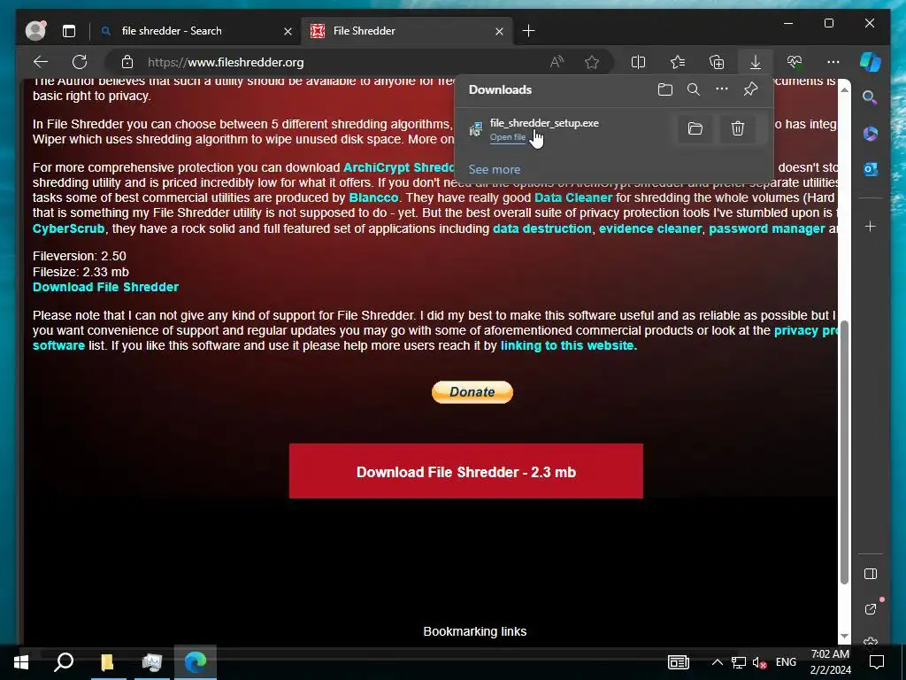Open more options in Downloads panel
The height and width of the screenshot is (680, 906).
click(722, 89)
